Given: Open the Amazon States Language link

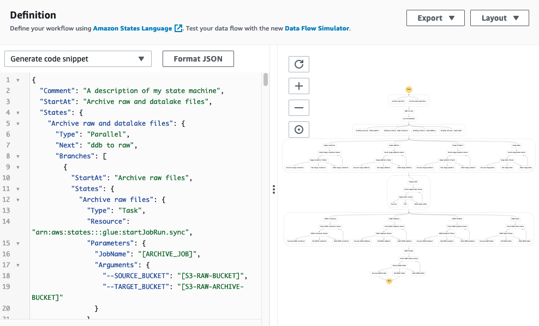Looking at the screenshot, I should 133,28.
